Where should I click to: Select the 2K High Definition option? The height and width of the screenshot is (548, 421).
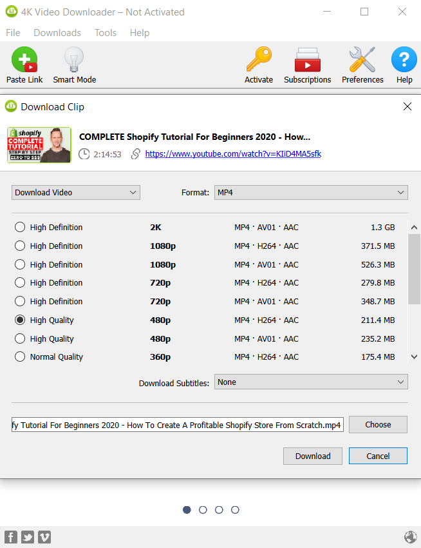click(x=21, y=227)
